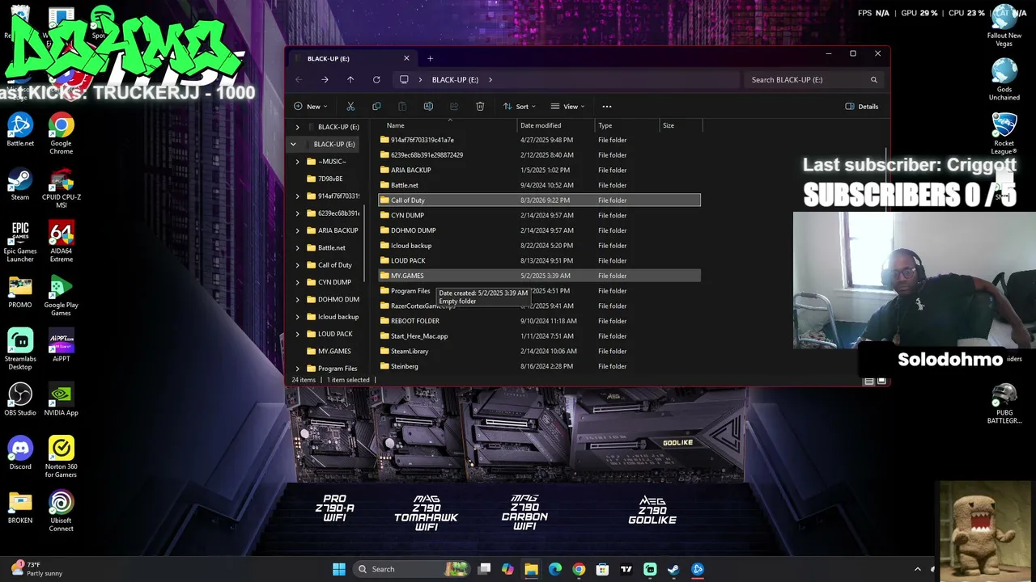
Task: Open Ubisoft Connect desktop shortcut
Action: (61, 511)
